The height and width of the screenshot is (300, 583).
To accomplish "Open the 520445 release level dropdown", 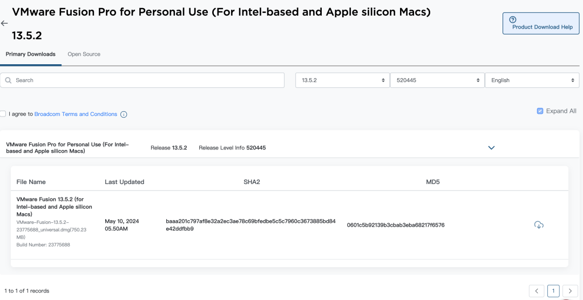I will tap(437, 80).
